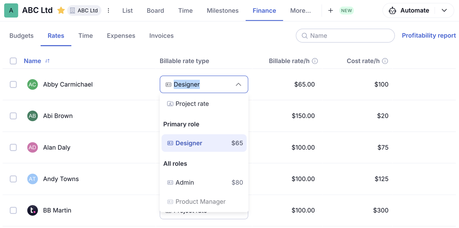Open the Expenses finance sub-tab
This screenshot has width=459, height=228.
click(x=121, y=36)
